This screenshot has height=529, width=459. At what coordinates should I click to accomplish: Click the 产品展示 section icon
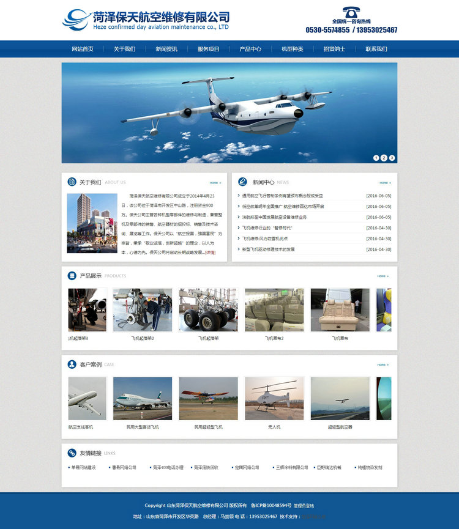(72, 276)
